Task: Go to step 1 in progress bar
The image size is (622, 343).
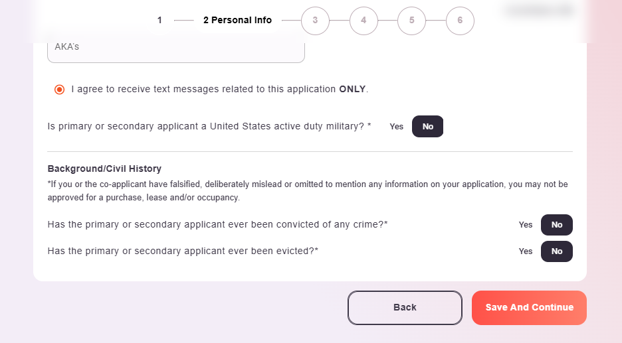Action: tap(159, 21)
